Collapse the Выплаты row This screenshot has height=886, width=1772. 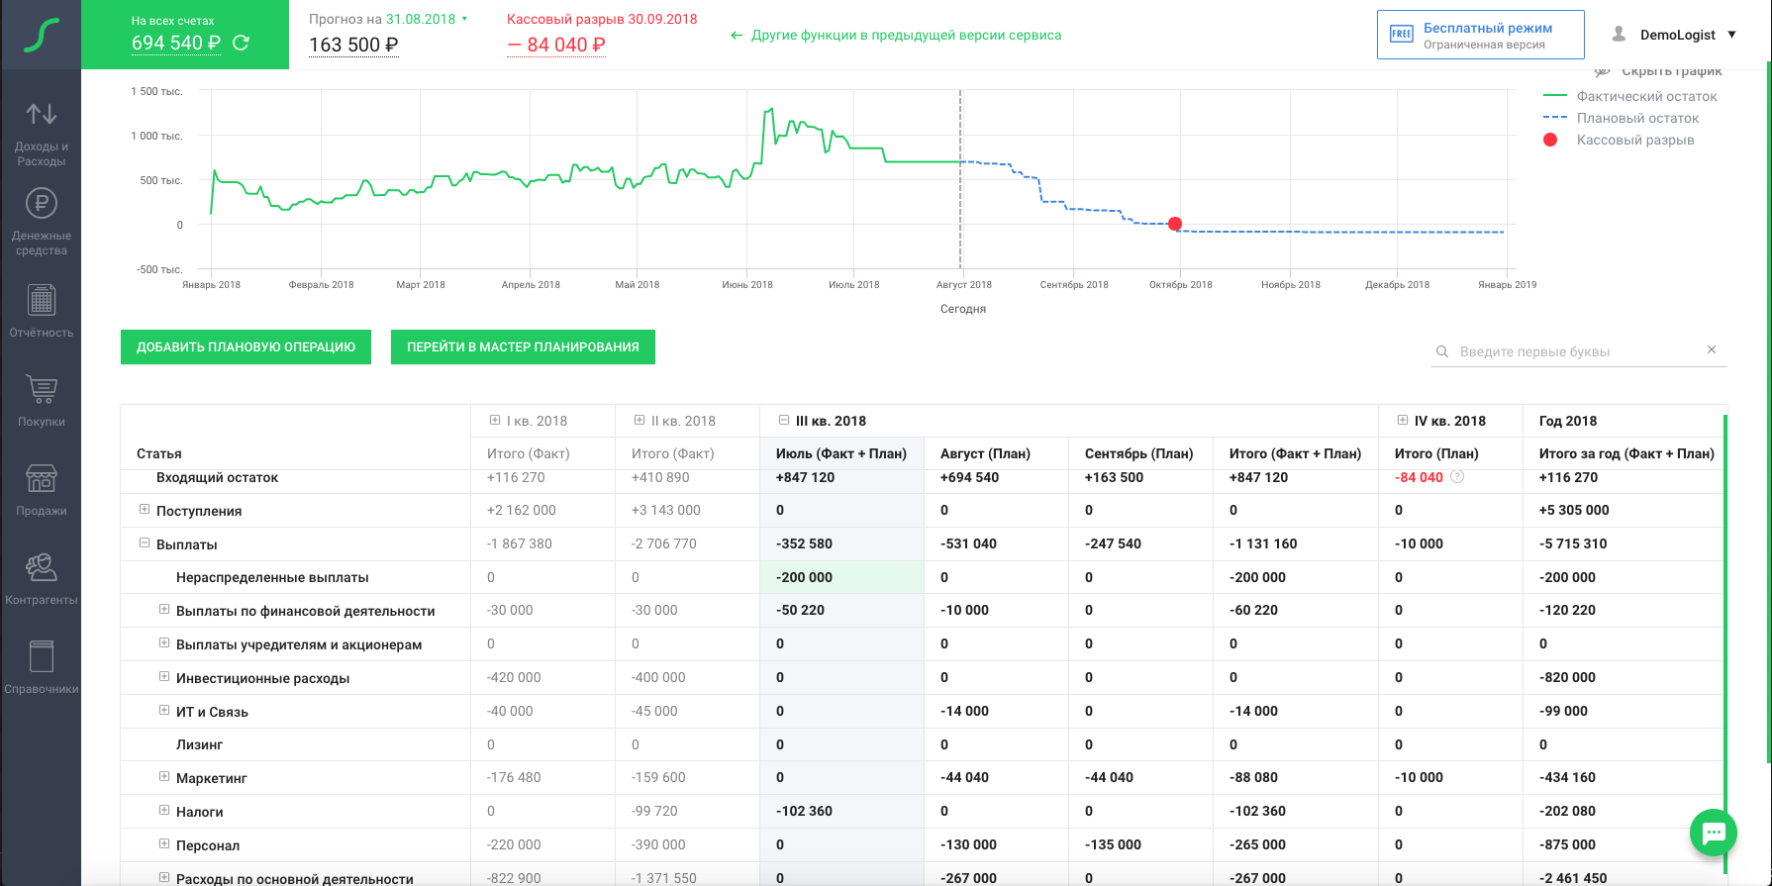pos(145,543)
